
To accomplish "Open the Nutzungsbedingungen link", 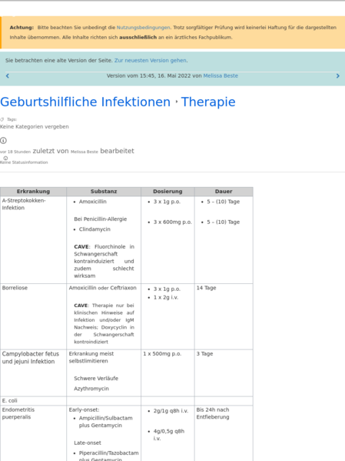I will tap(143, 28).
